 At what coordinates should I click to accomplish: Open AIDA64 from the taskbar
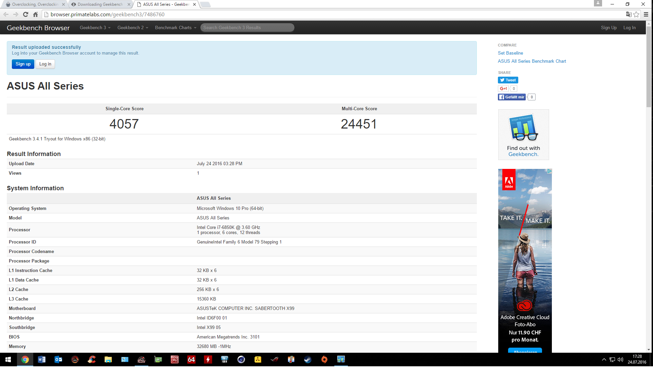tap(191, 360)
